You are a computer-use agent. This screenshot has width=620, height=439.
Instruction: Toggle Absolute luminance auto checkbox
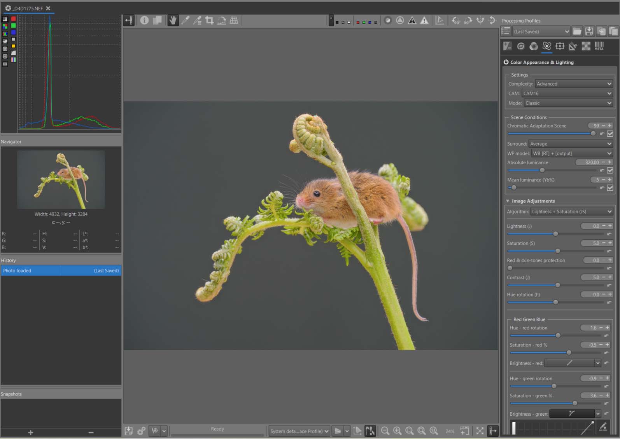(x=610, y=170)
